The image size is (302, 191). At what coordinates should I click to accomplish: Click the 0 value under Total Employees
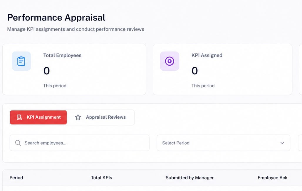[47, 71]
